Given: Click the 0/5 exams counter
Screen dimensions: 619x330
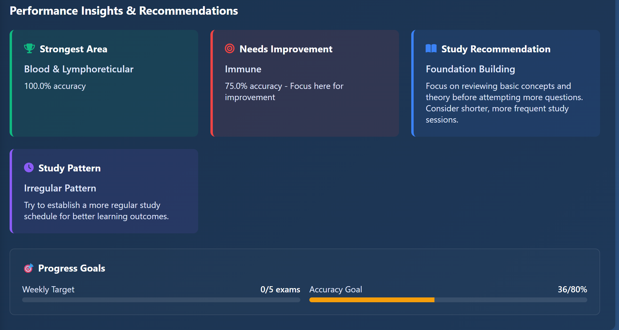Looking at the screenshot, I should pyautogui.click(x=280, y=289).
